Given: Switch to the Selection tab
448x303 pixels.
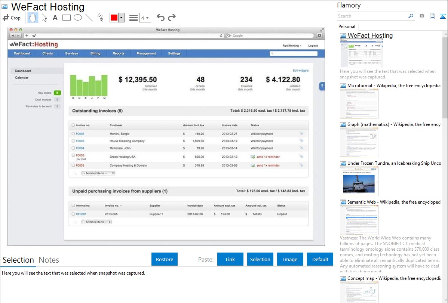Looking at the screenshot, I should click(18, 260).
